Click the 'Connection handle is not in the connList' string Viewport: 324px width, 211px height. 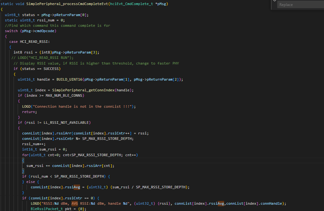pyautogui.click(x=82, y=106)
